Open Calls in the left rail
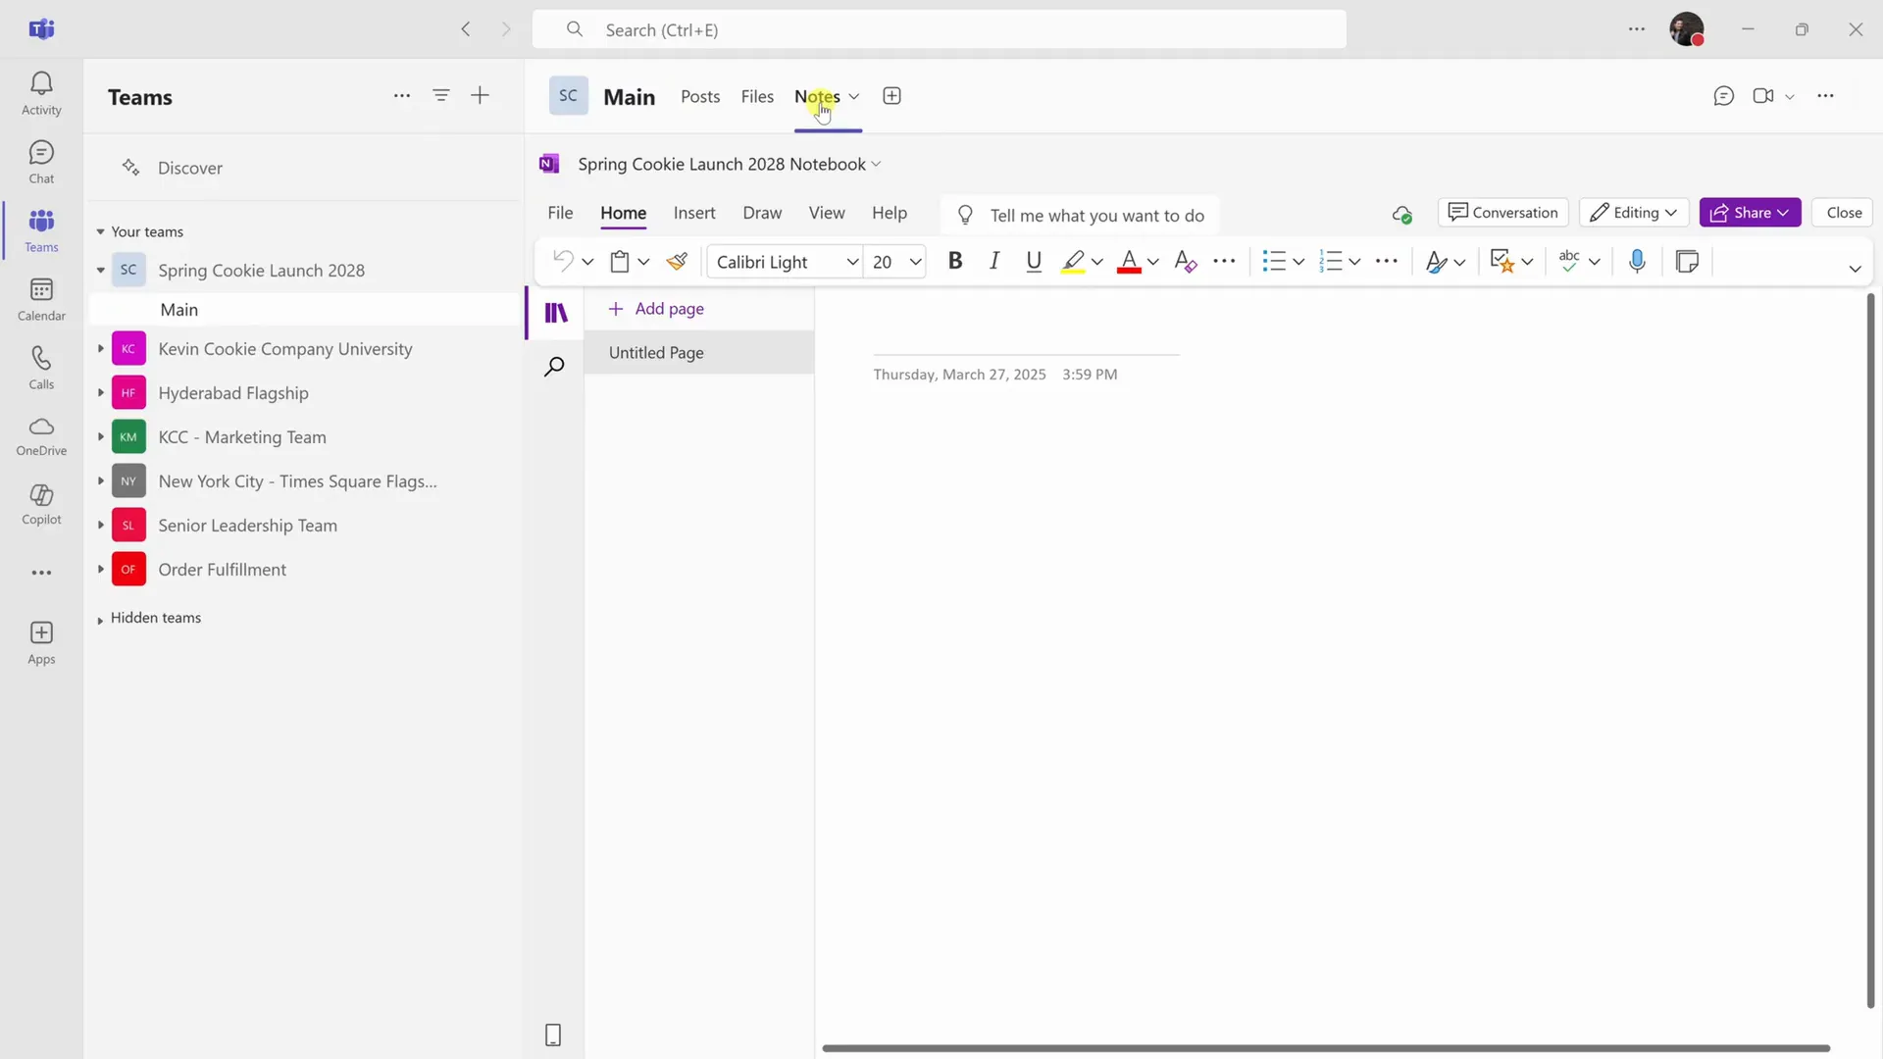Image resolution: width=1883 pixels, height=1059 pixels. 41,368
